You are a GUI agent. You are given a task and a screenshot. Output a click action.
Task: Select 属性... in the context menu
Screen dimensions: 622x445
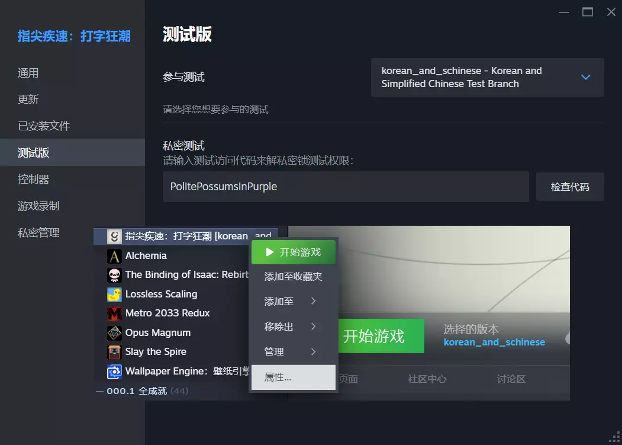(x=293, y=377)
